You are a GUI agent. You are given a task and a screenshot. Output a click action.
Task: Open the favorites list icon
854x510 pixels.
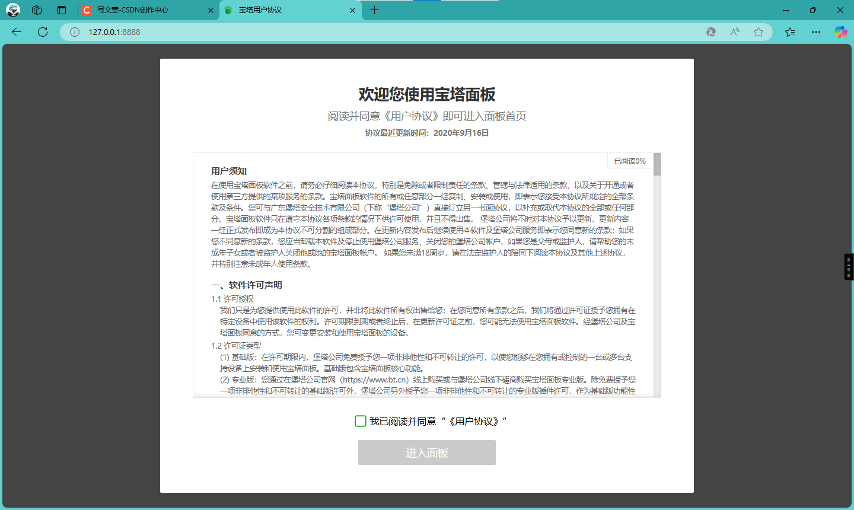[x=790, y=32]
